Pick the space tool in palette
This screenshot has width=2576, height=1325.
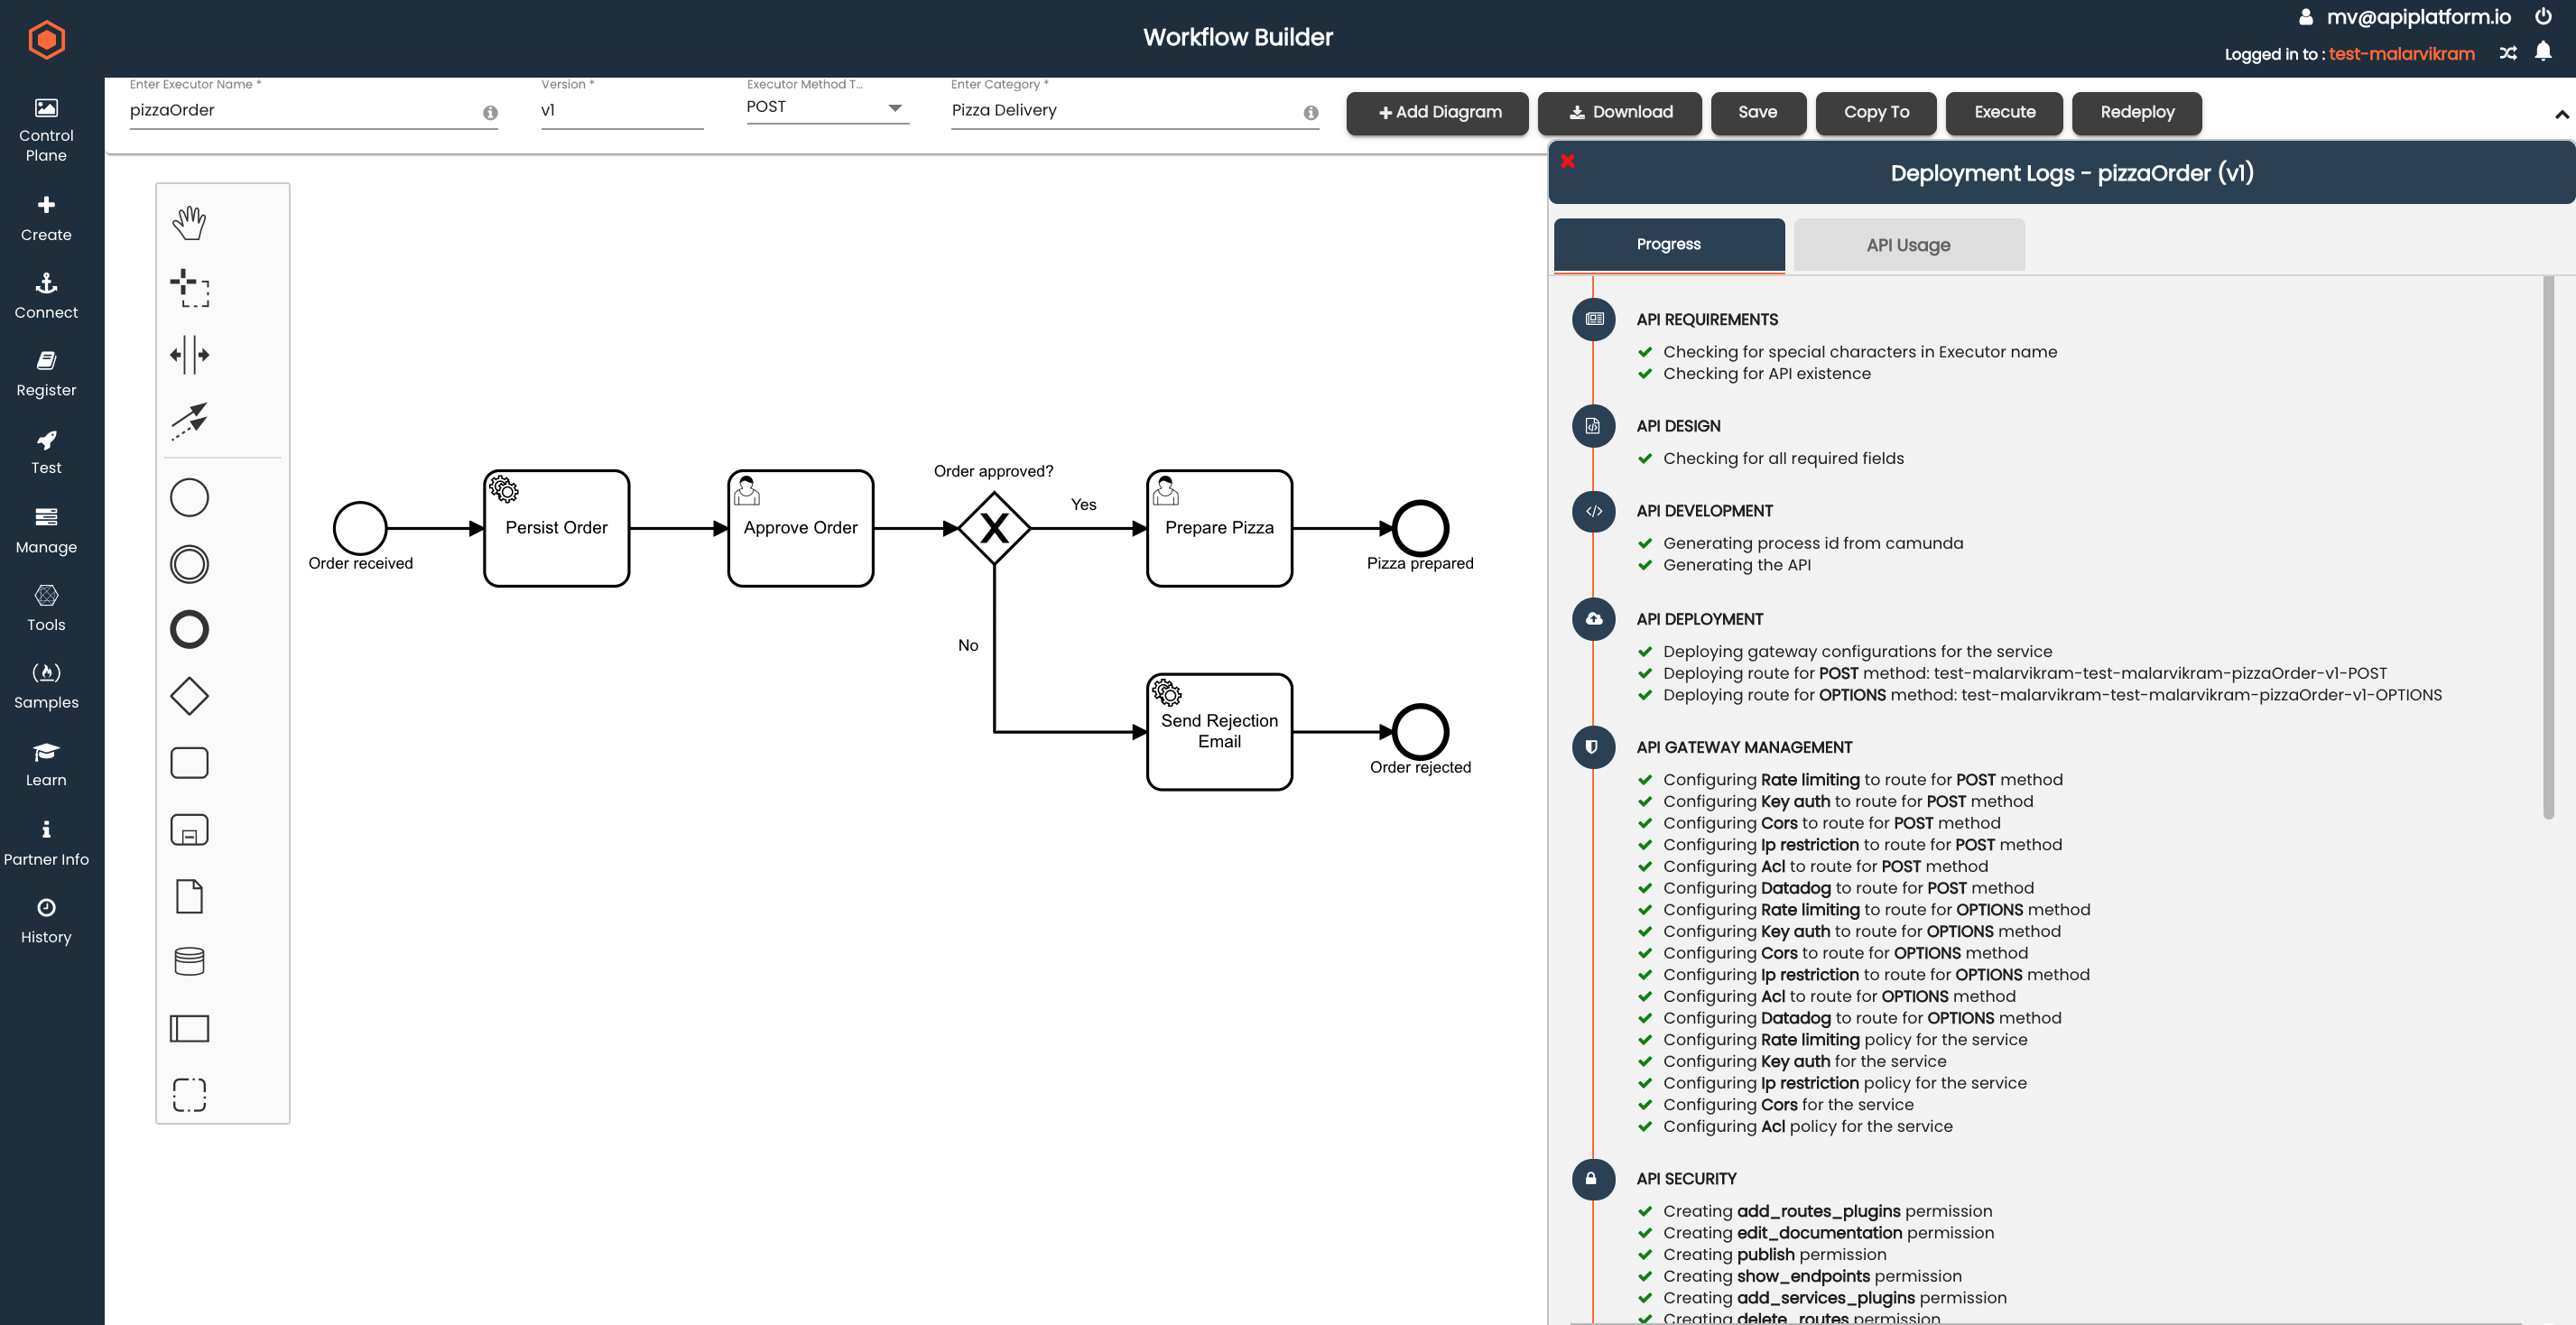189,355
